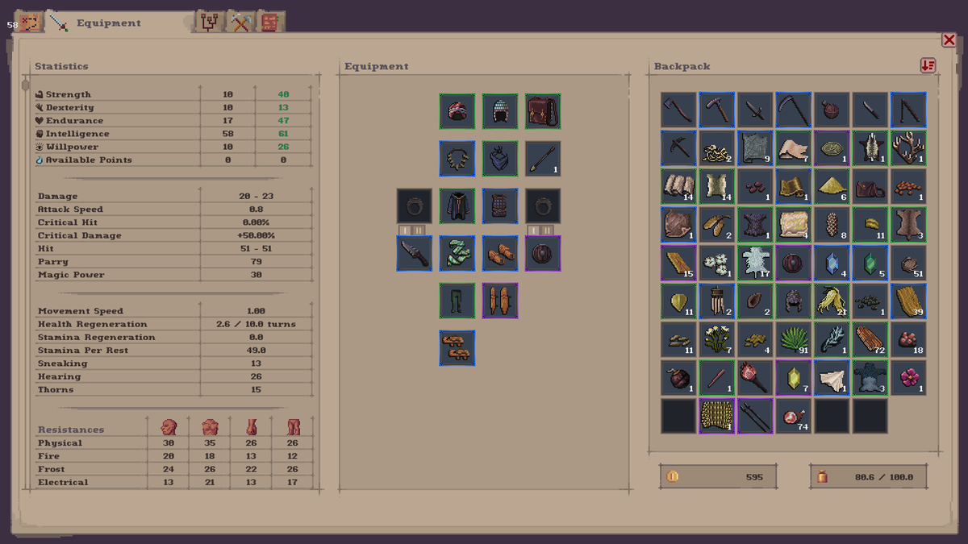
Task: Click the Available Points row
Action: [x=173, y=160]
